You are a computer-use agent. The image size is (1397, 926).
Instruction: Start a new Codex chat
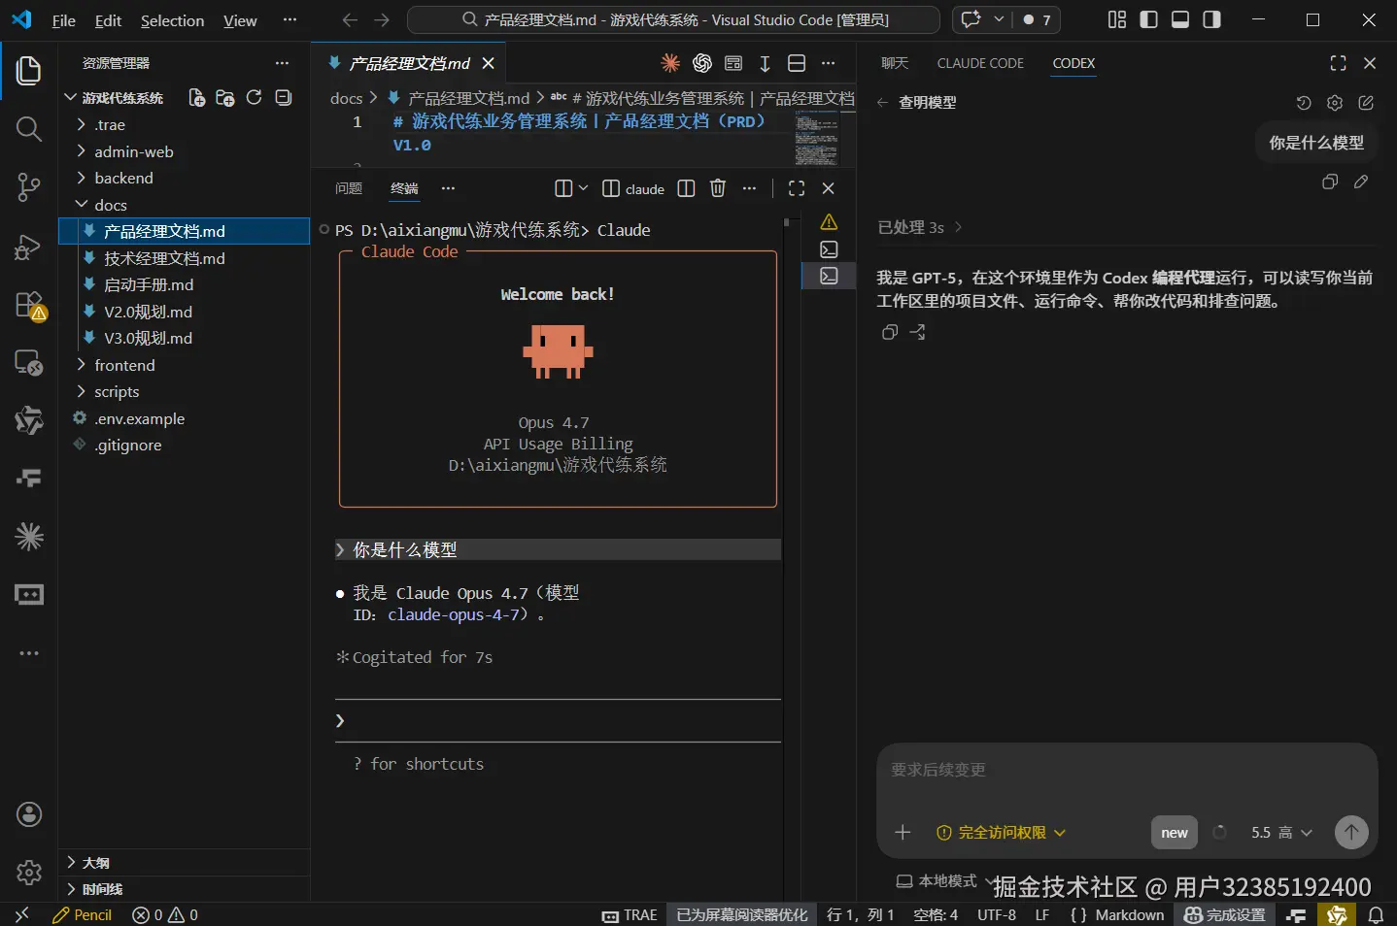1366,103
